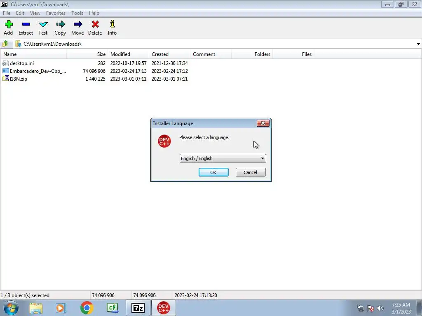
Task: Click status bar text '1 / 3 object(s) selected'
Action: click(25, 295)
